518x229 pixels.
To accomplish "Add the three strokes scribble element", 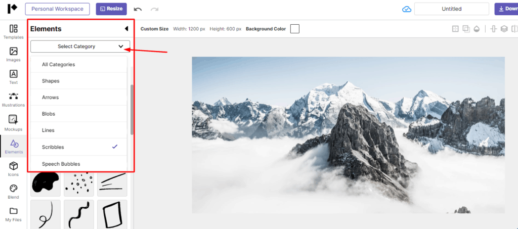I will pos(112,184).
